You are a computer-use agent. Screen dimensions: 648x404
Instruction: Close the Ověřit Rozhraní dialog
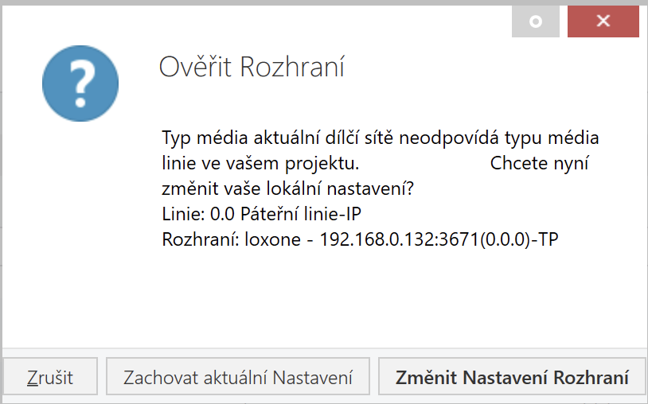tap(603, 21)
